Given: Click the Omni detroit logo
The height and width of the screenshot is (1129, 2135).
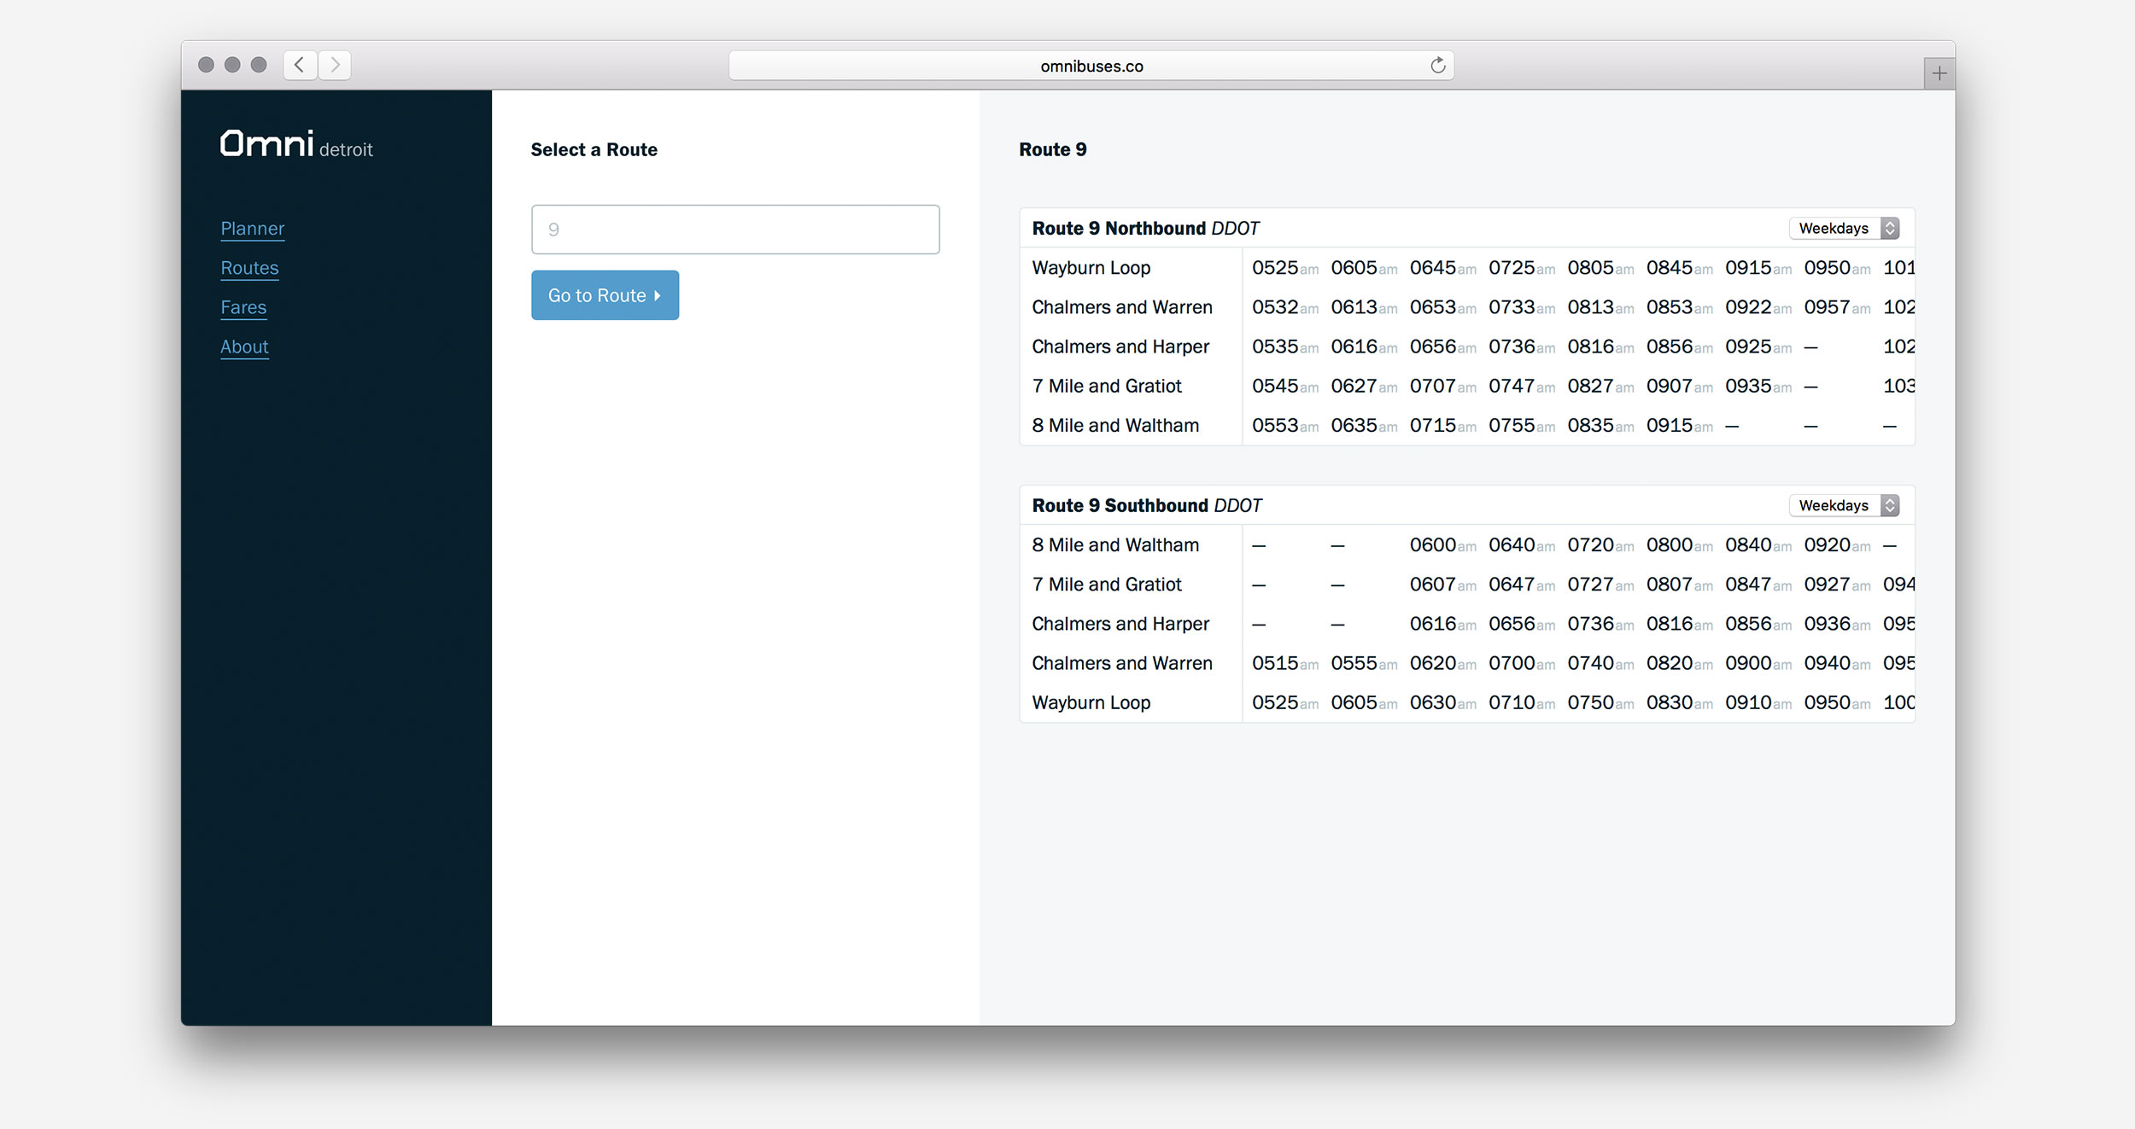Looking at the screenshot, I should [x=296, y=143].
